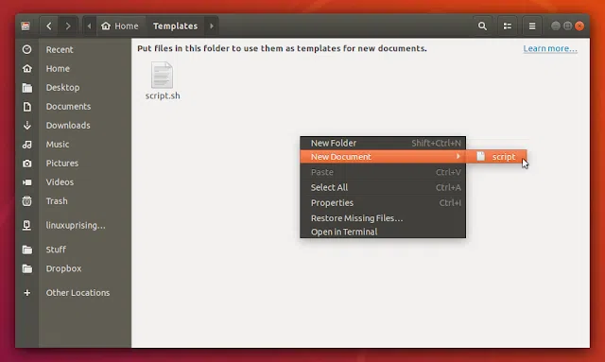Open Other Locations label

tap(78, 293)
